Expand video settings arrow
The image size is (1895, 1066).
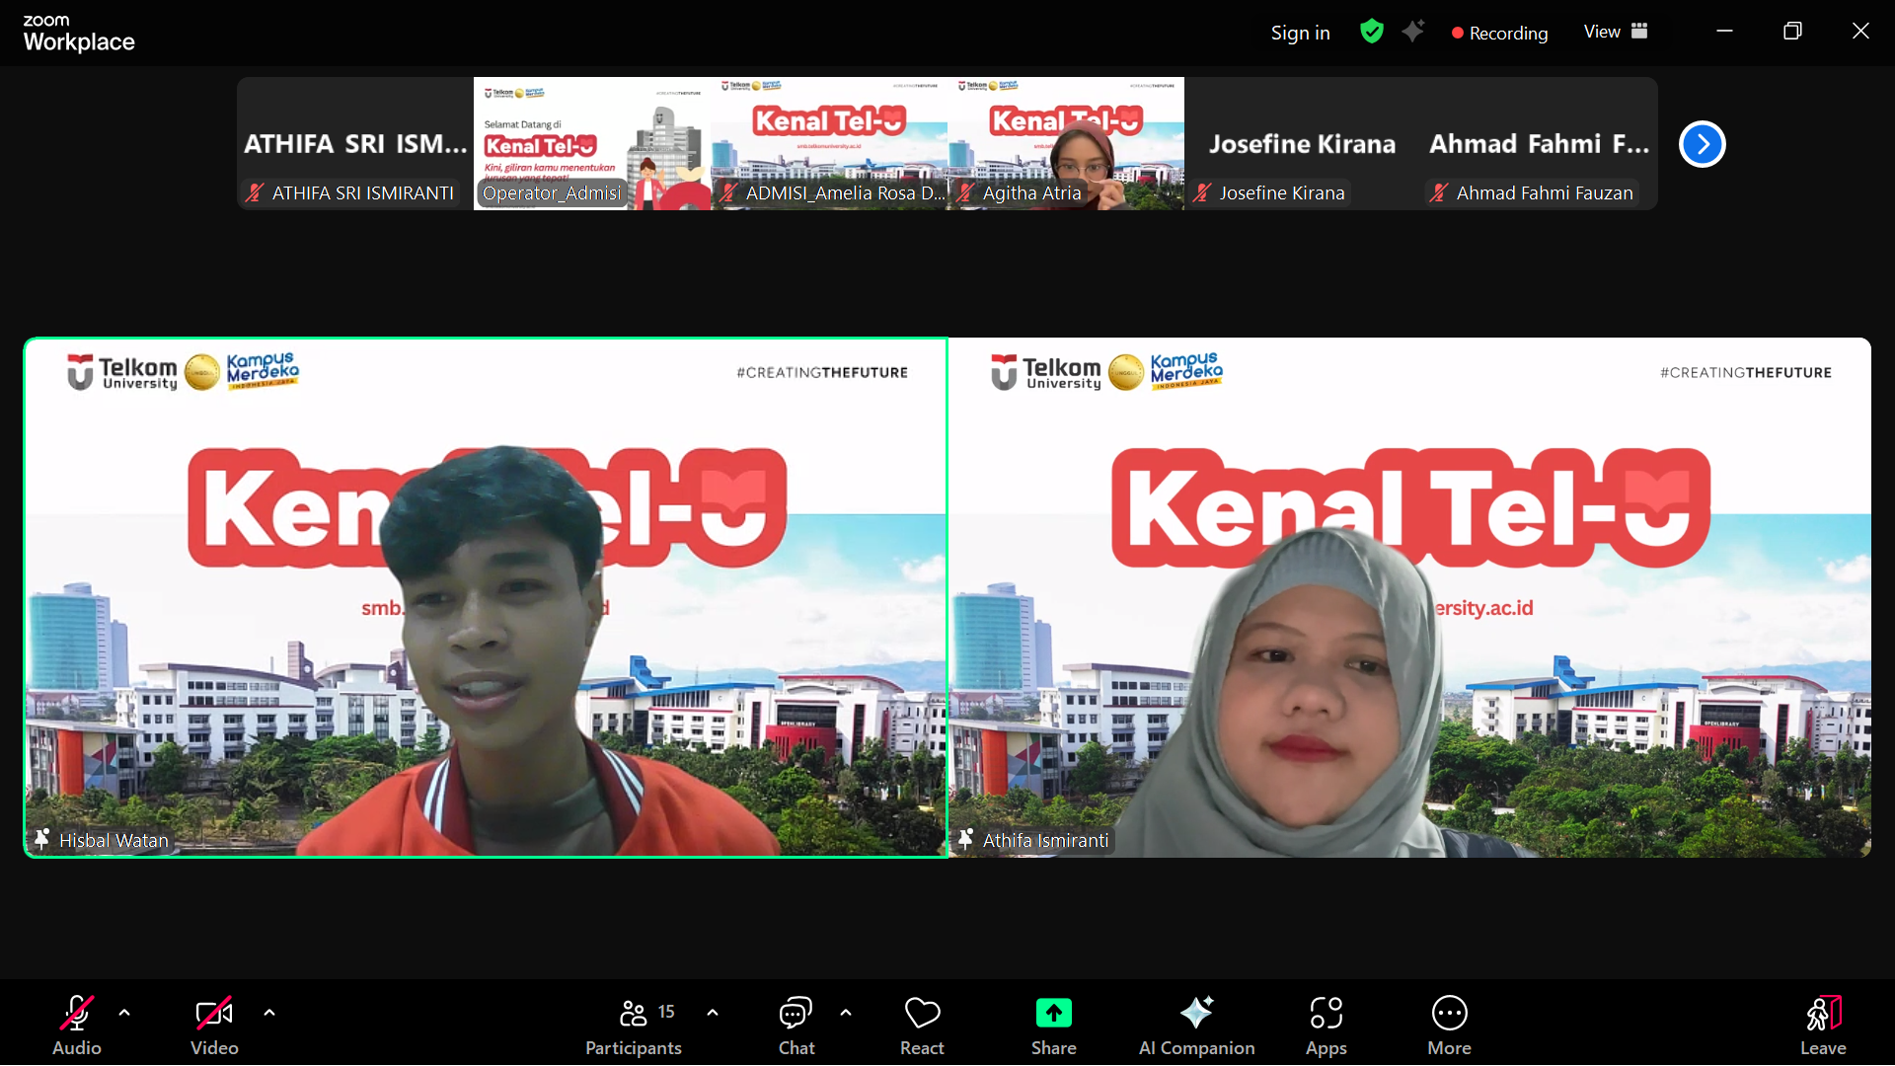click(x=269, y=1012)
